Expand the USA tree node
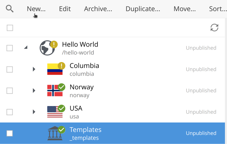The image size is (227, 144). point(34,112)
